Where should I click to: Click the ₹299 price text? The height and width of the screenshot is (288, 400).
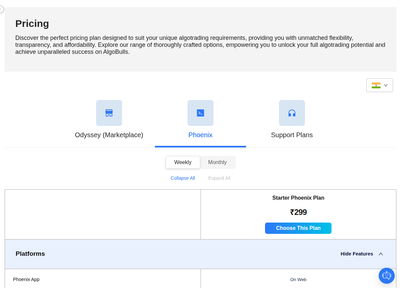298,212
